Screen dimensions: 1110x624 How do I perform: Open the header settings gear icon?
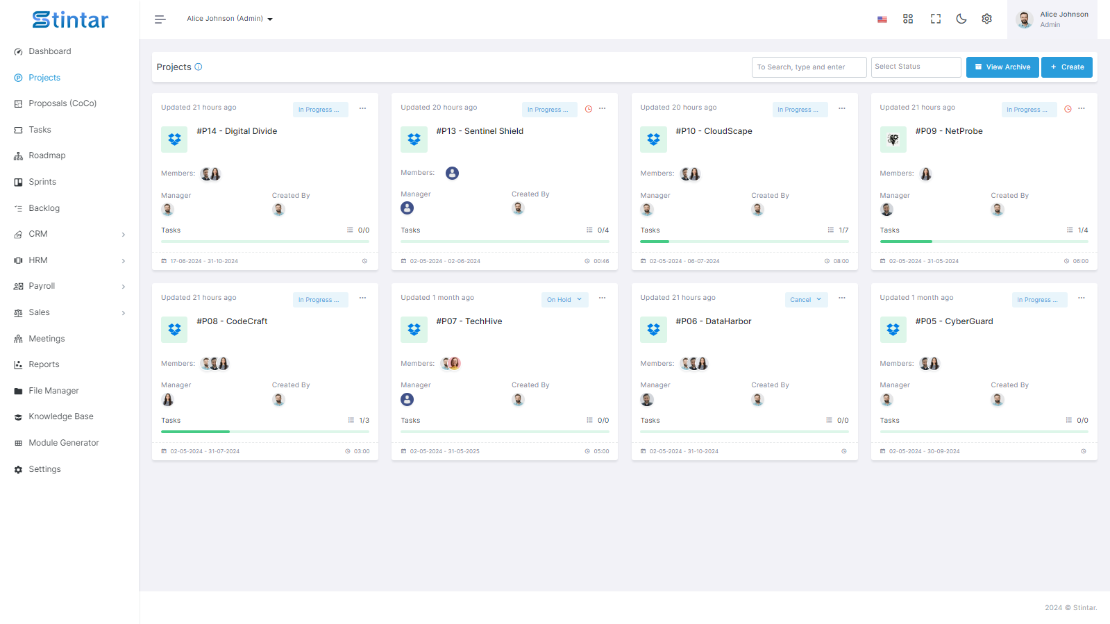[x=986, y=19]
